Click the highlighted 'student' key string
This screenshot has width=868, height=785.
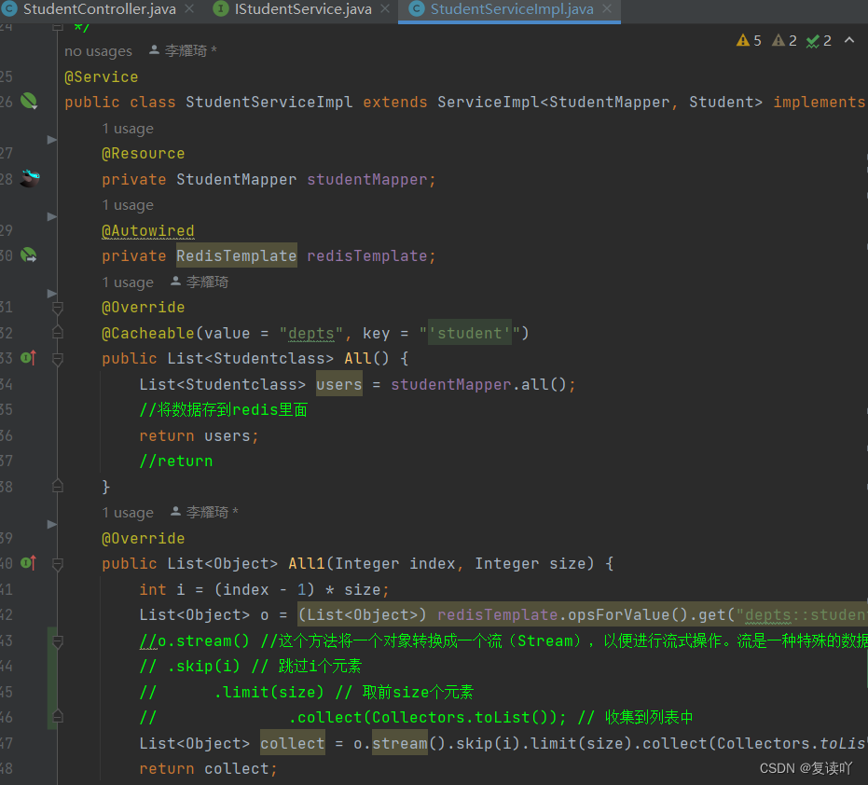(x=470, y=333)
